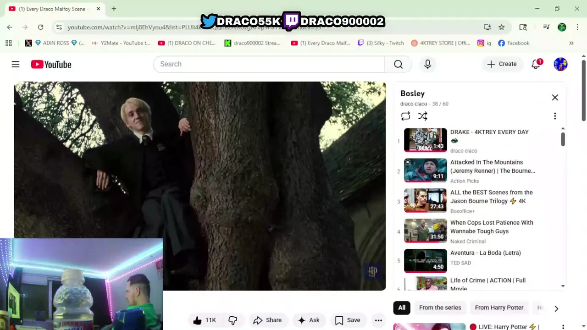
Task: Type in the YouTube Search field
Action: (269, 64)
